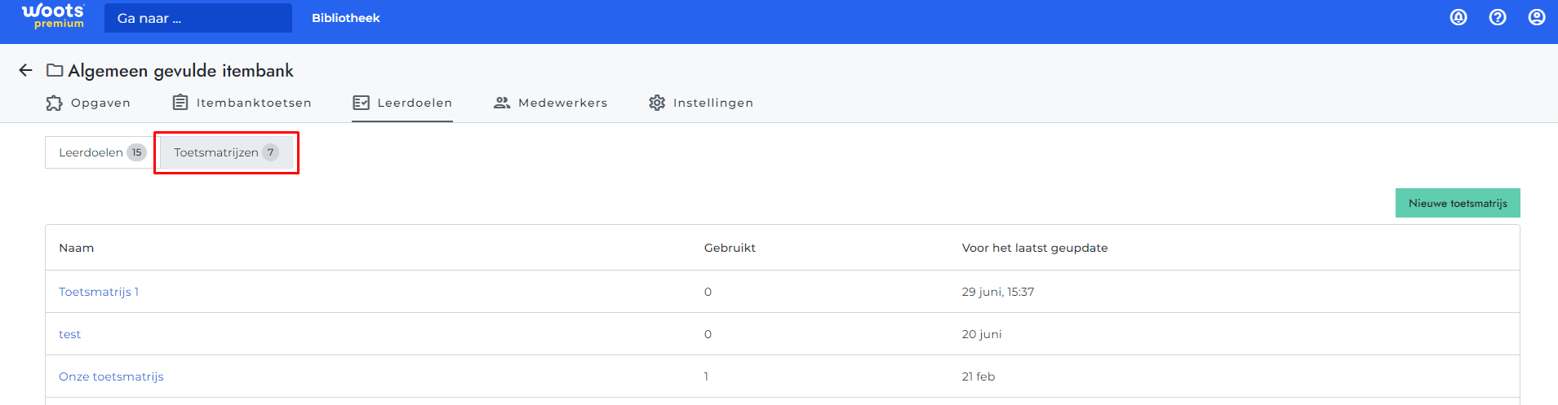This screenshot has height=405, width=1558.
Task: Open the Onze toetsmatrijs link
Action: pos(111,376)
